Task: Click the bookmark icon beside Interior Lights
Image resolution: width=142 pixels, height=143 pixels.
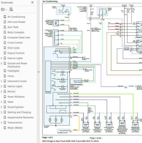Action: pos(5,86)
